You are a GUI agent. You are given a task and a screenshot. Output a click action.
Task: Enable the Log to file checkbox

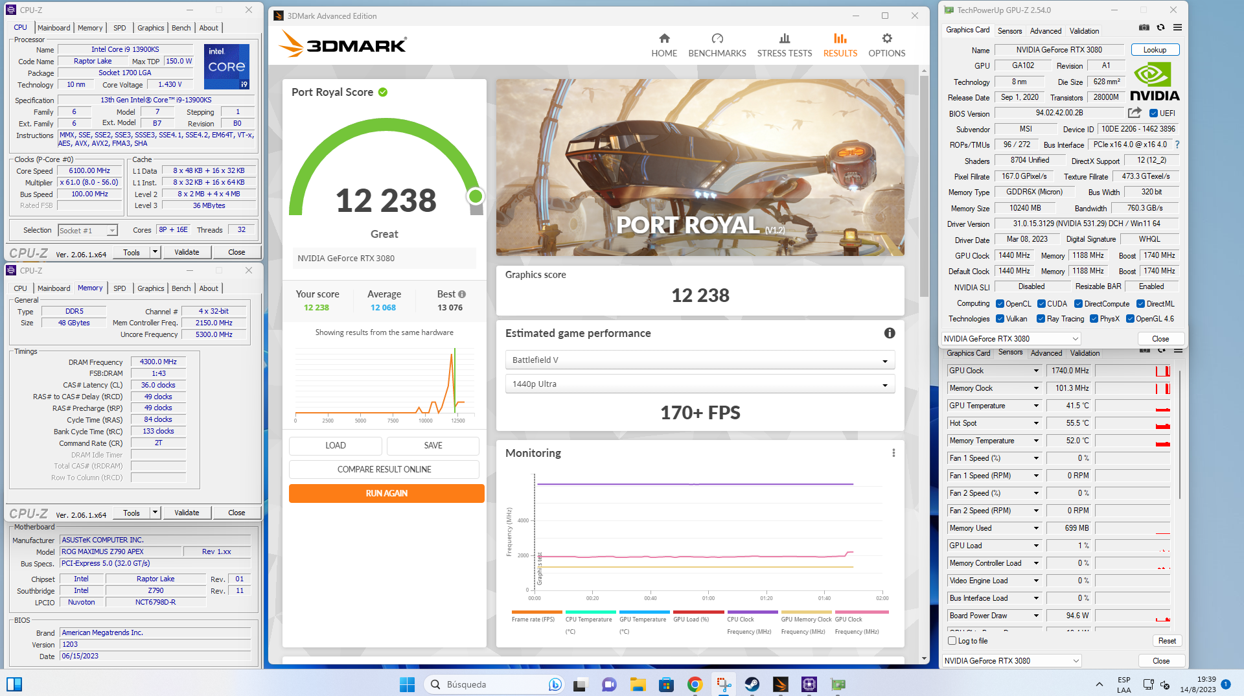coord(952,641)
